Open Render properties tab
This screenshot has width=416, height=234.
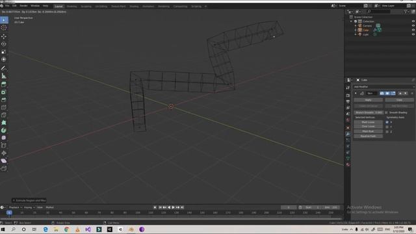[348, 96]
